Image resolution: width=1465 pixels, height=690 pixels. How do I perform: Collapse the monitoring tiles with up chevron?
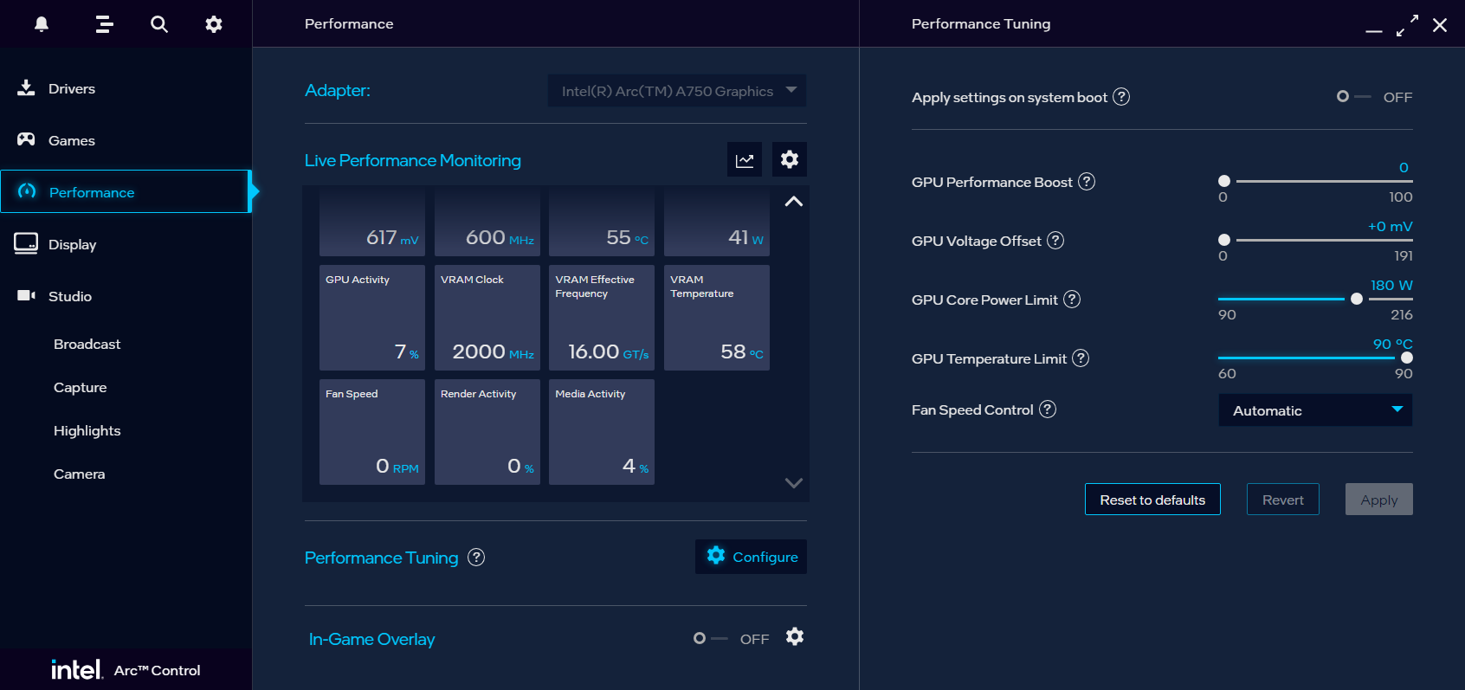pos(794,202)
